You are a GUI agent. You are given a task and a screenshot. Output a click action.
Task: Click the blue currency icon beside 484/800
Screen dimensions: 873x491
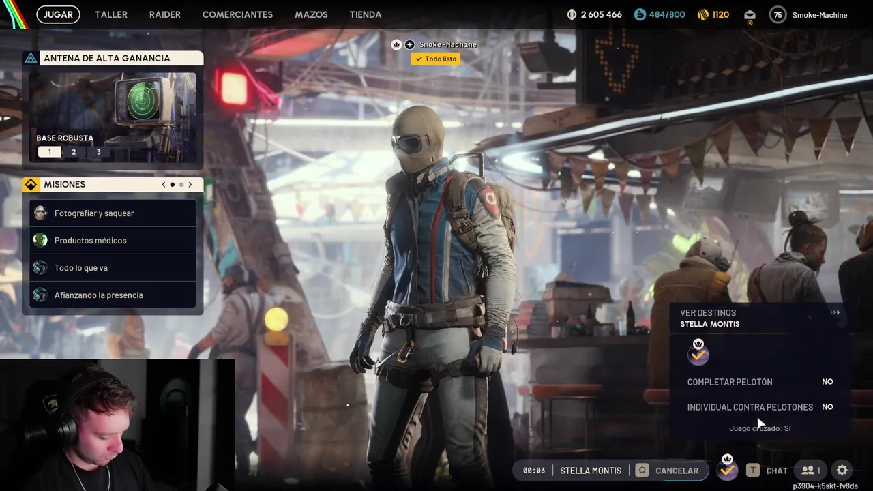click(x=640, y=14)
